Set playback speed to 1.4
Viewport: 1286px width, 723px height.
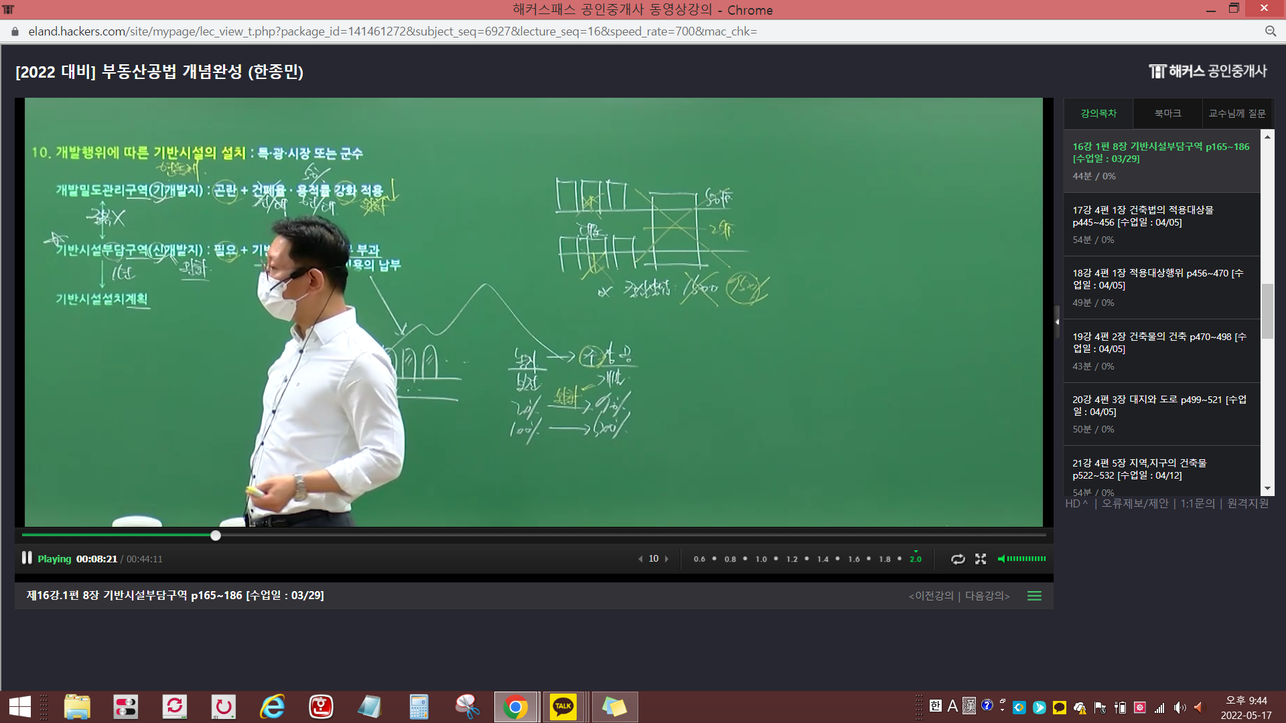point(823,559)
